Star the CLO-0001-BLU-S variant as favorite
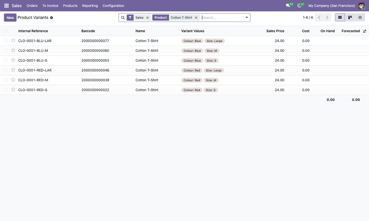This screenshot has height=221, width=369. 13,60
